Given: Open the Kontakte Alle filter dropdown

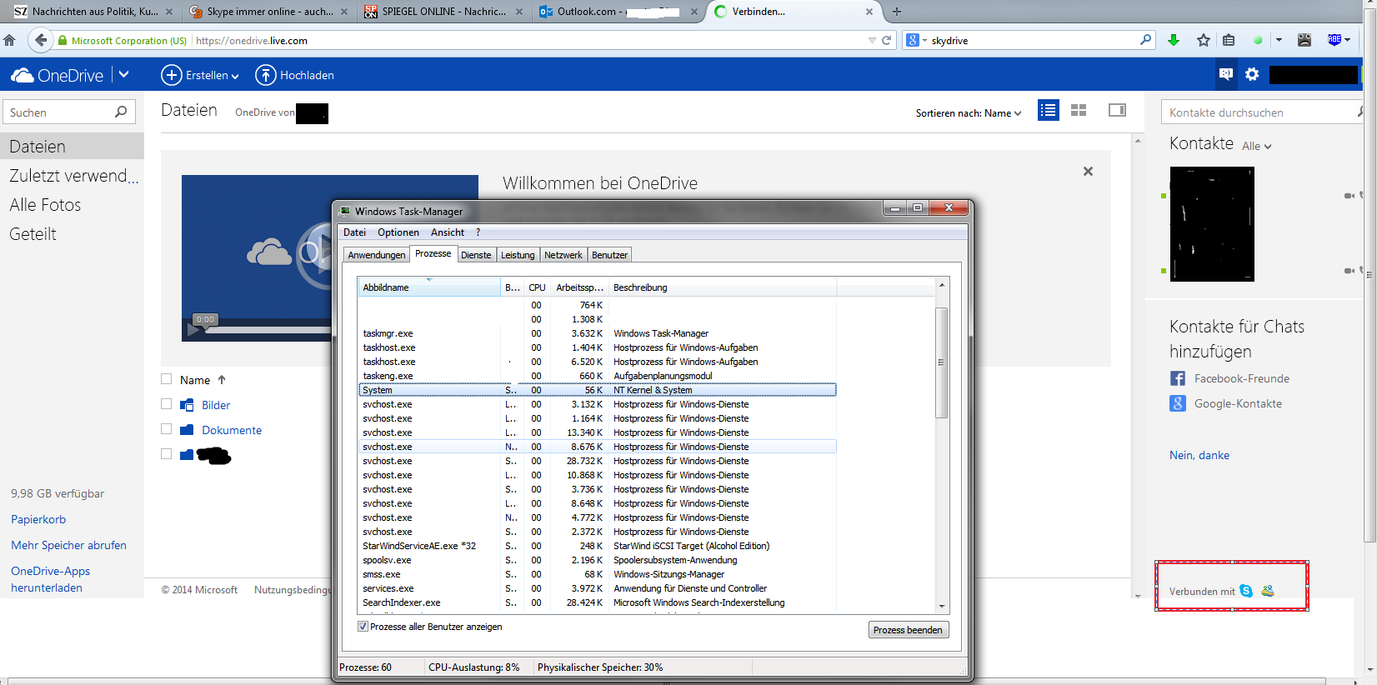Looking at the screenshot, I should point(1257,147).
